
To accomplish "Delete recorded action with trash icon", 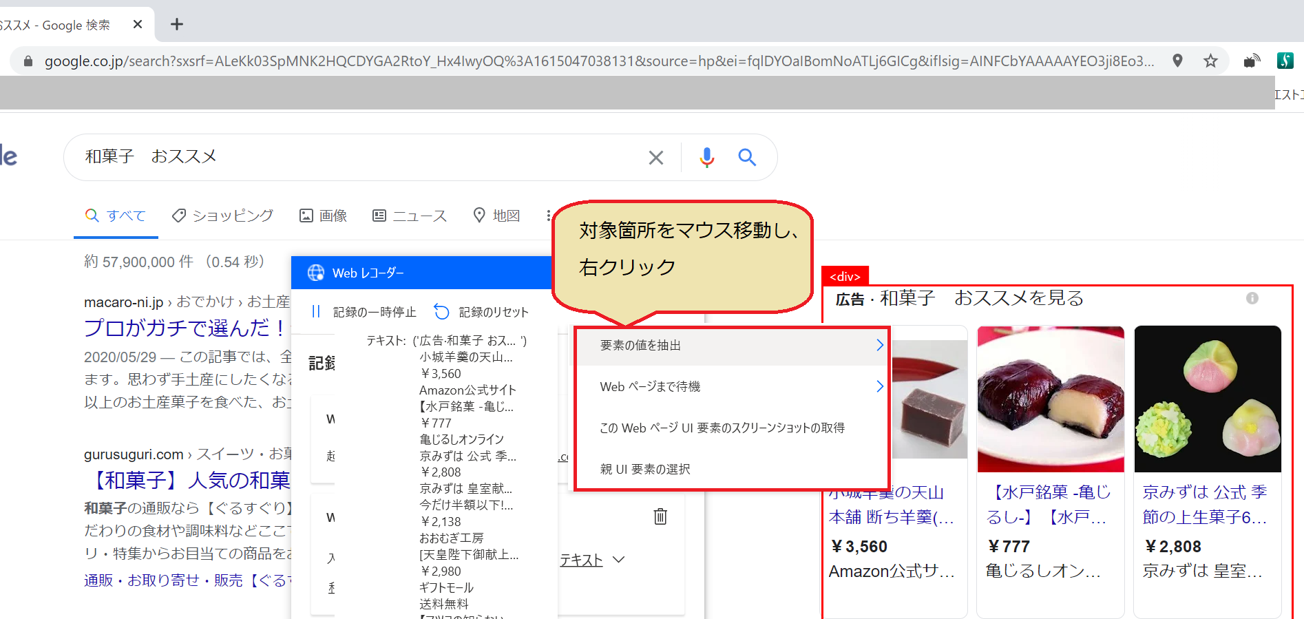I will click(x=660, y=516).
